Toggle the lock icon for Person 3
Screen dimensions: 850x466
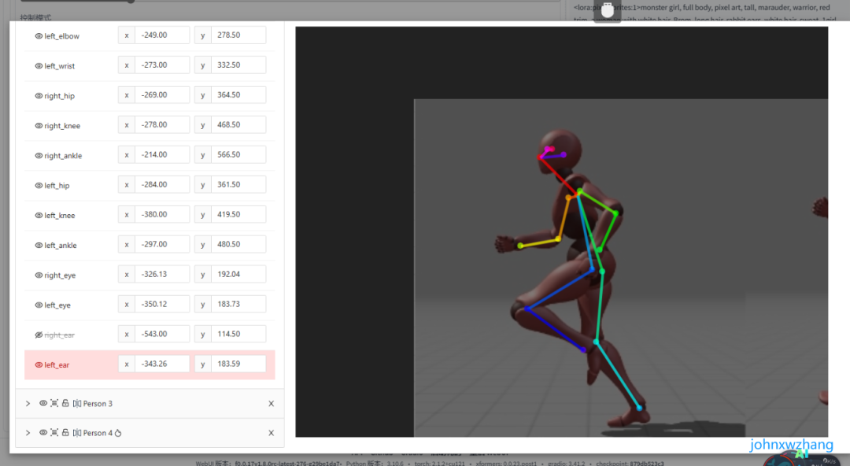[x=65, y=403]
